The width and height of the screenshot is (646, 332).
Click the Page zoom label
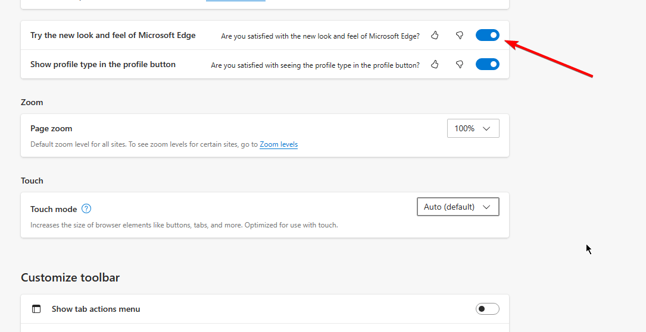pos(51,128)
